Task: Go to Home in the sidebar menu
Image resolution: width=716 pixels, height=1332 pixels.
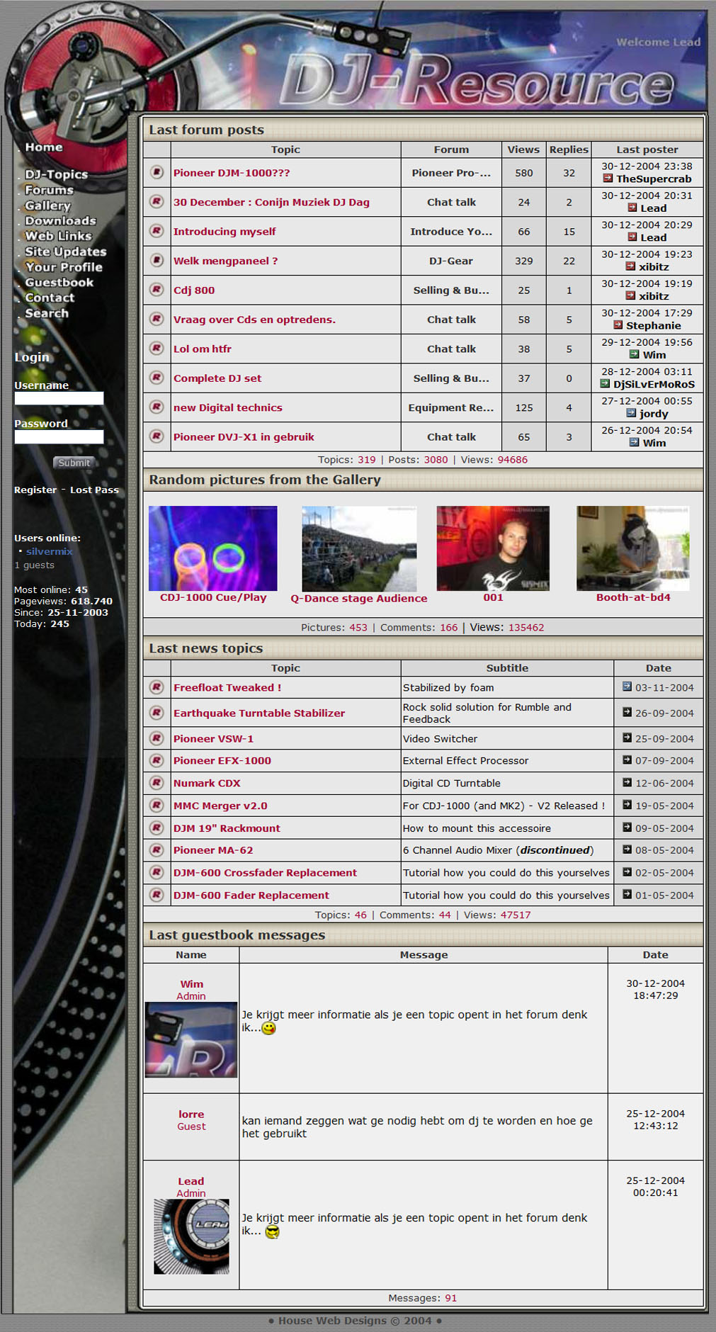Action: tap(44, 147)
